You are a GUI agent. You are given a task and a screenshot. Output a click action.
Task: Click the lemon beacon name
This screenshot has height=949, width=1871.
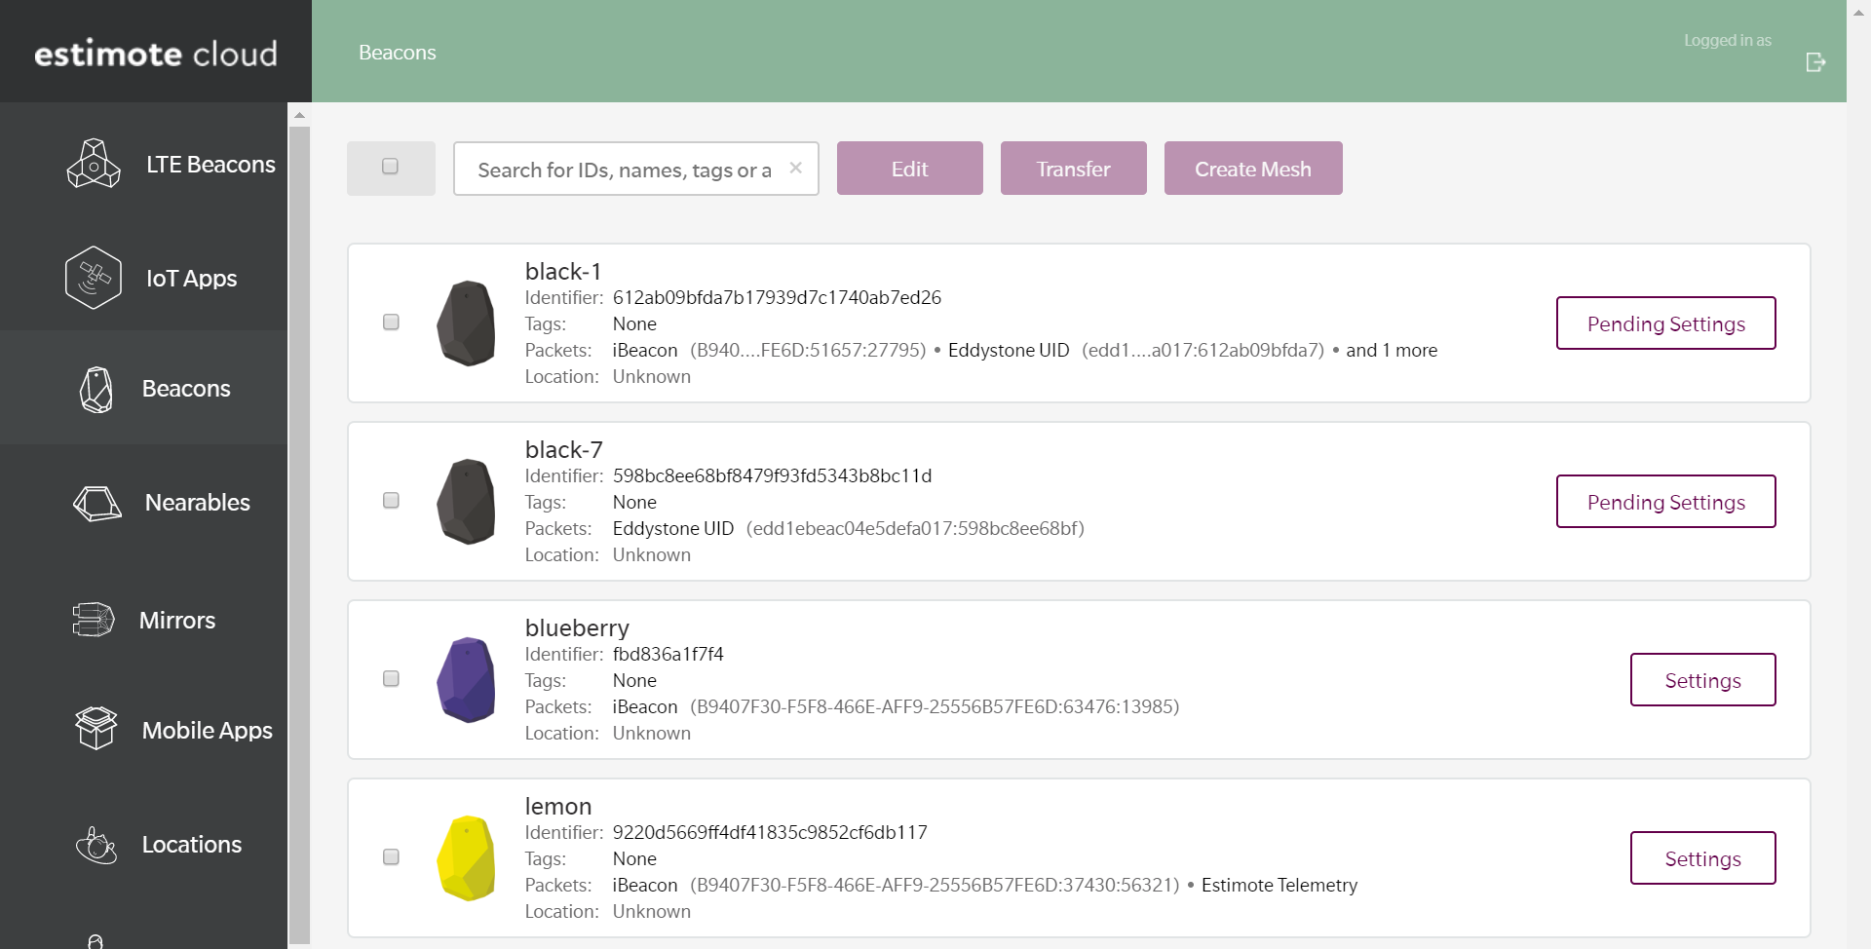(558, 806)
